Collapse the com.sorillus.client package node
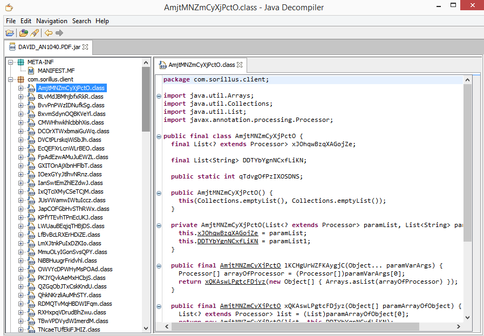Screen dimensions: 484x336 click(10, 79)
